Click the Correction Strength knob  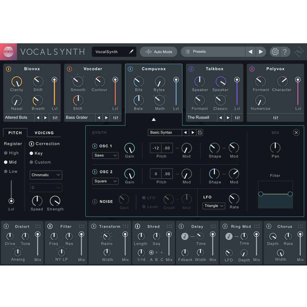point(55,201)
